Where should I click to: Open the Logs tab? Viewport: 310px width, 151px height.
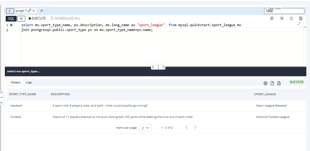[x=29, y=82]
